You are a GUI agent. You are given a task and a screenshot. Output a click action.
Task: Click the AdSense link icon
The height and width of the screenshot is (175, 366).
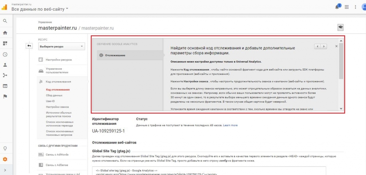point(41,165)
